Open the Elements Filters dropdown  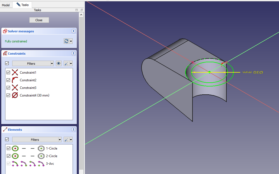point(37,139)
